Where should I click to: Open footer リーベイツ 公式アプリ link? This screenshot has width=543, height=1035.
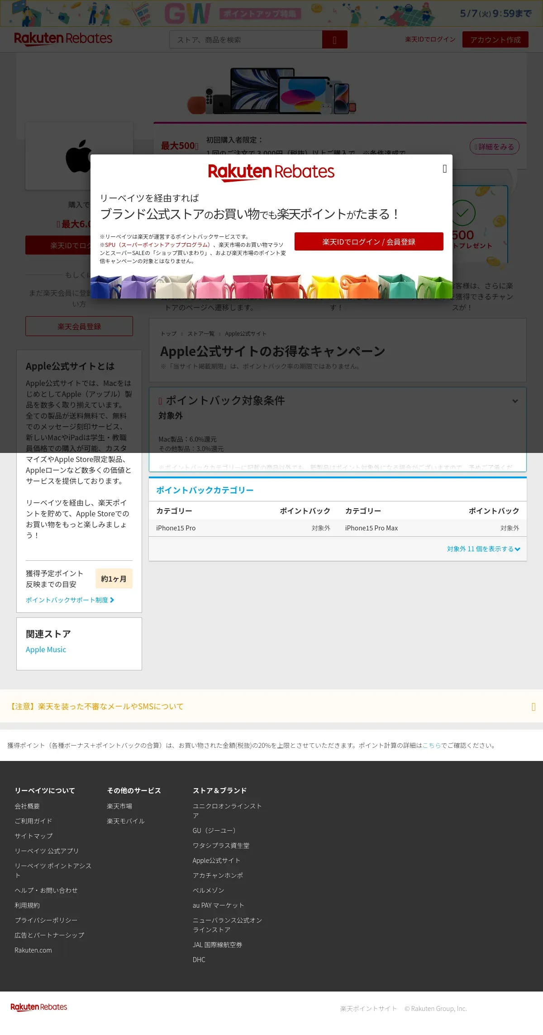47,851
